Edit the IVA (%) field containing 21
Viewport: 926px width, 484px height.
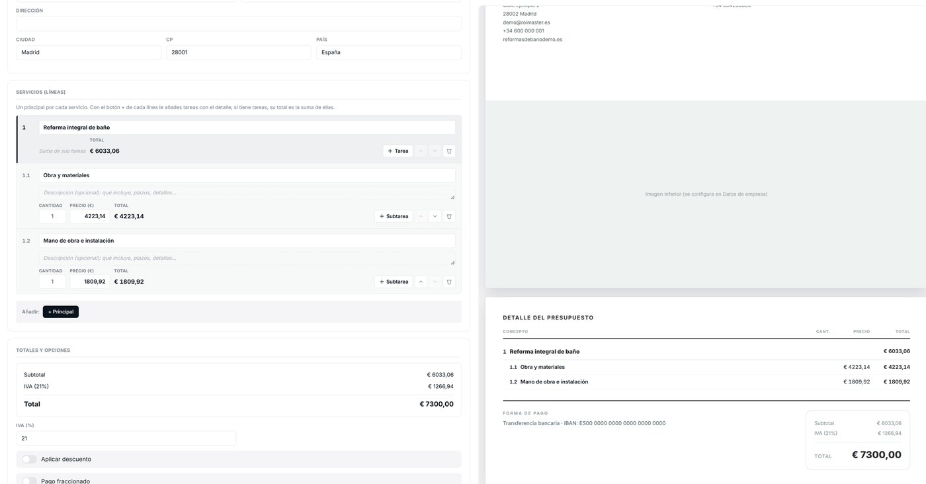126,438
